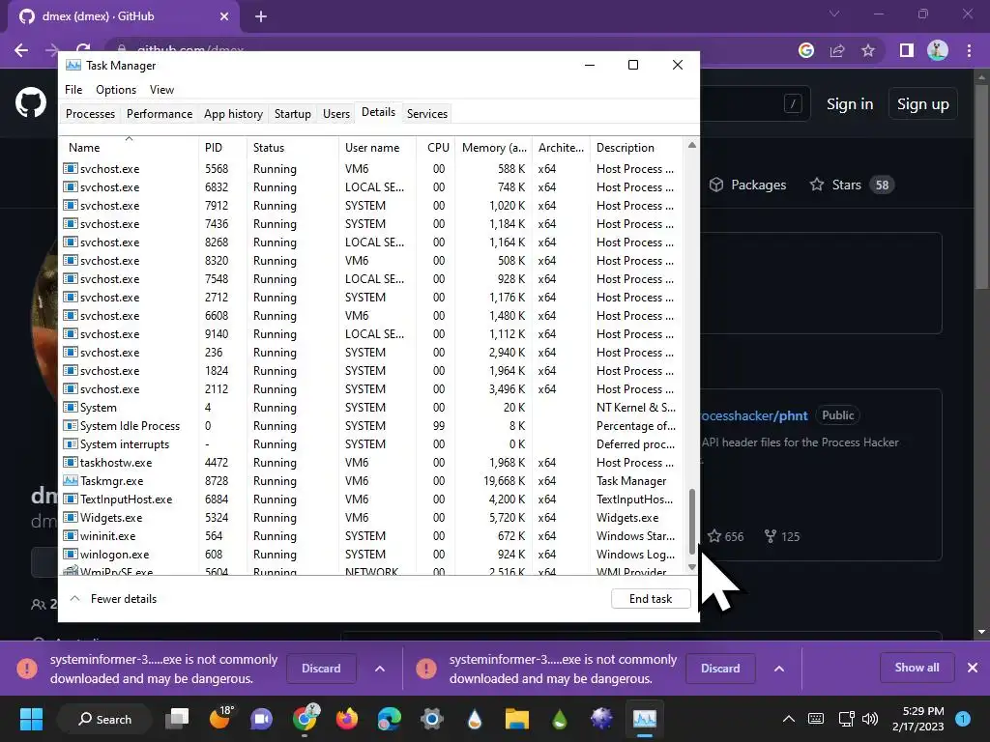Select svchost.exe with PID 5568
This screenshot has width=990, height=742.
click(x=372, y=168)
